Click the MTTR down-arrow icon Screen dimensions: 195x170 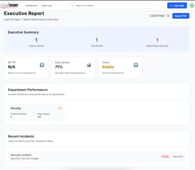pyautogui.click(x=42, y=65)
